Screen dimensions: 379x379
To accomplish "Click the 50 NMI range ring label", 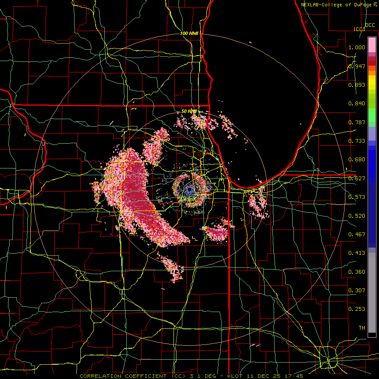I will pyautogui.click(x=189, y=111).
